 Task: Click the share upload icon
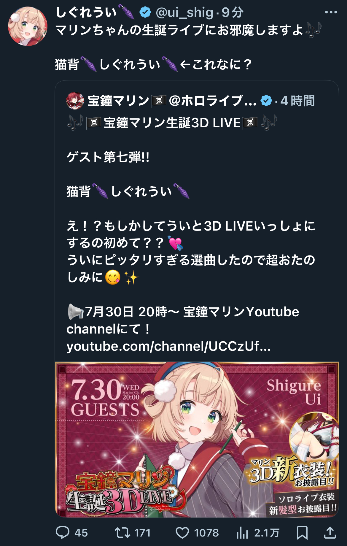click(330, 533)
